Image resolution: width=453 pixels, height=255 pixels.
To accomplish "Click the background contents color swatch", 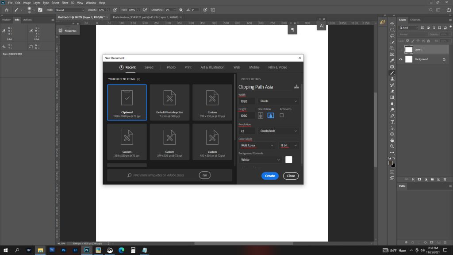I will [288, 159].
